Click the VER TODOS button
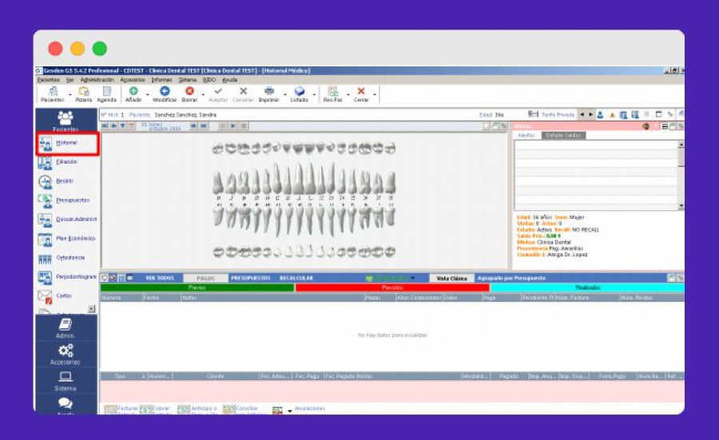 [x=160, y=278]
